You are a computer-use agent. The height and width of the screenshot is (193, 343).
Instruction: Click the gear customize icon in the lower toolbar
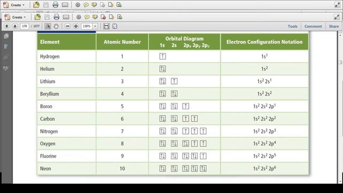79,17
